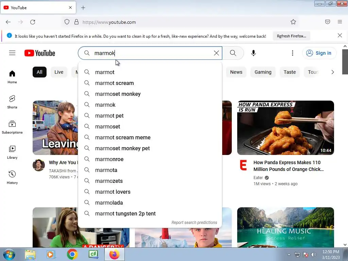Click the magnifier search button
Screen dimensions: 348x261
point(233,53)
